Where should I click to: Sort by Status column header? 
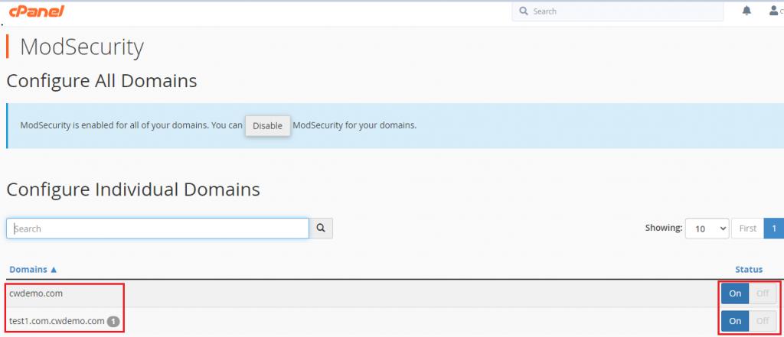click(x=749, y=269)
